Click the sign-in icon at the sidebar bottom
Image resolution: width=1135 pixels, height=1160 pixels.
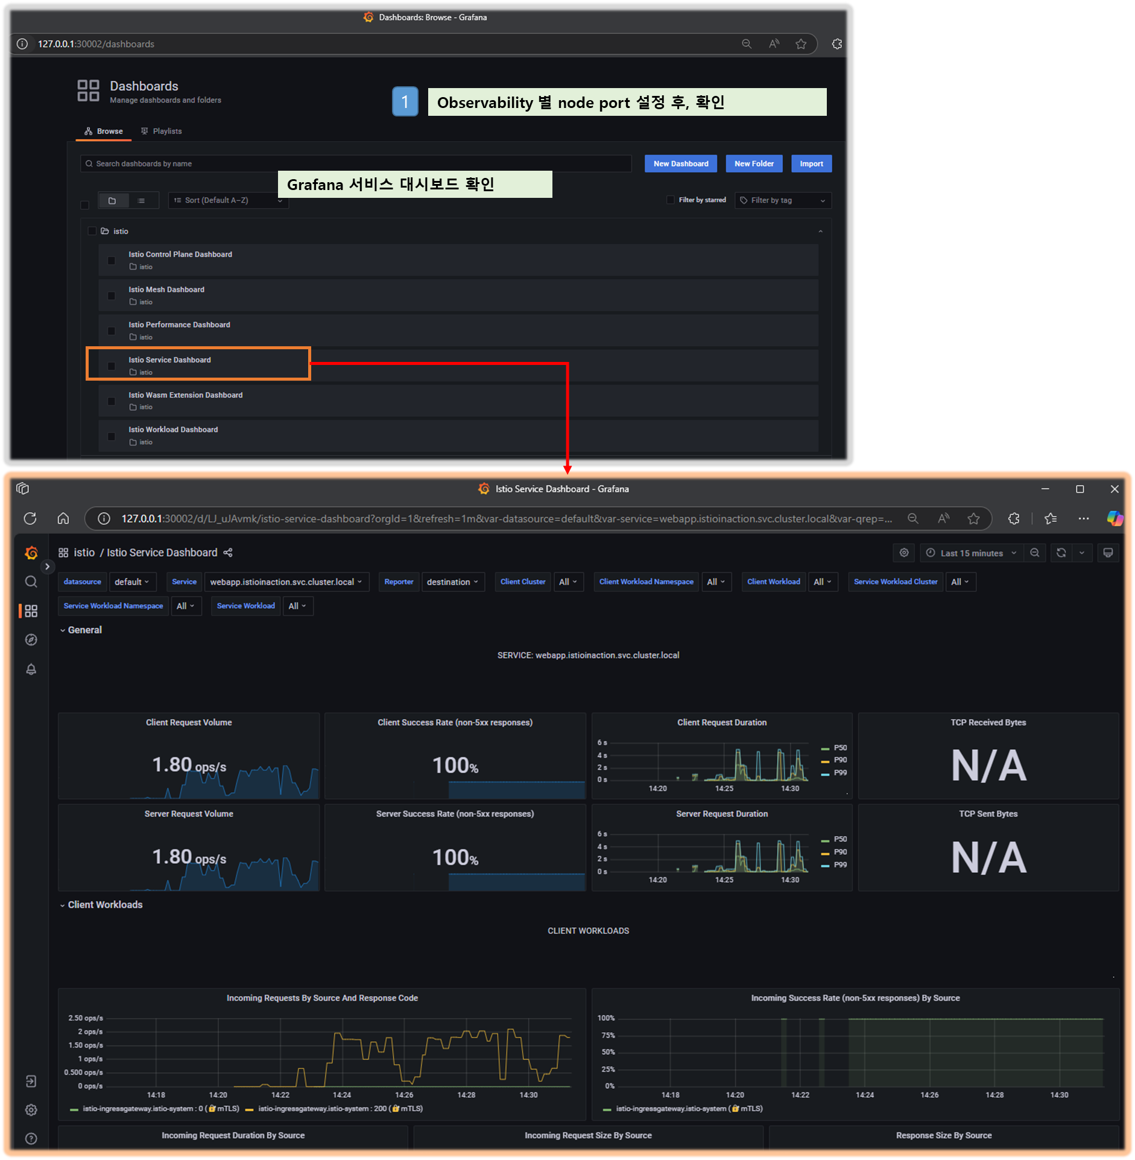(31, 1081)
